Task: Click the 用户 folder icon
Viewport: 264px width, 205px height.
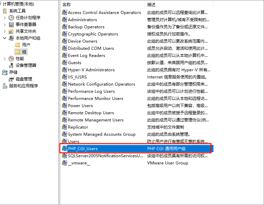Action: pos(17,45)
